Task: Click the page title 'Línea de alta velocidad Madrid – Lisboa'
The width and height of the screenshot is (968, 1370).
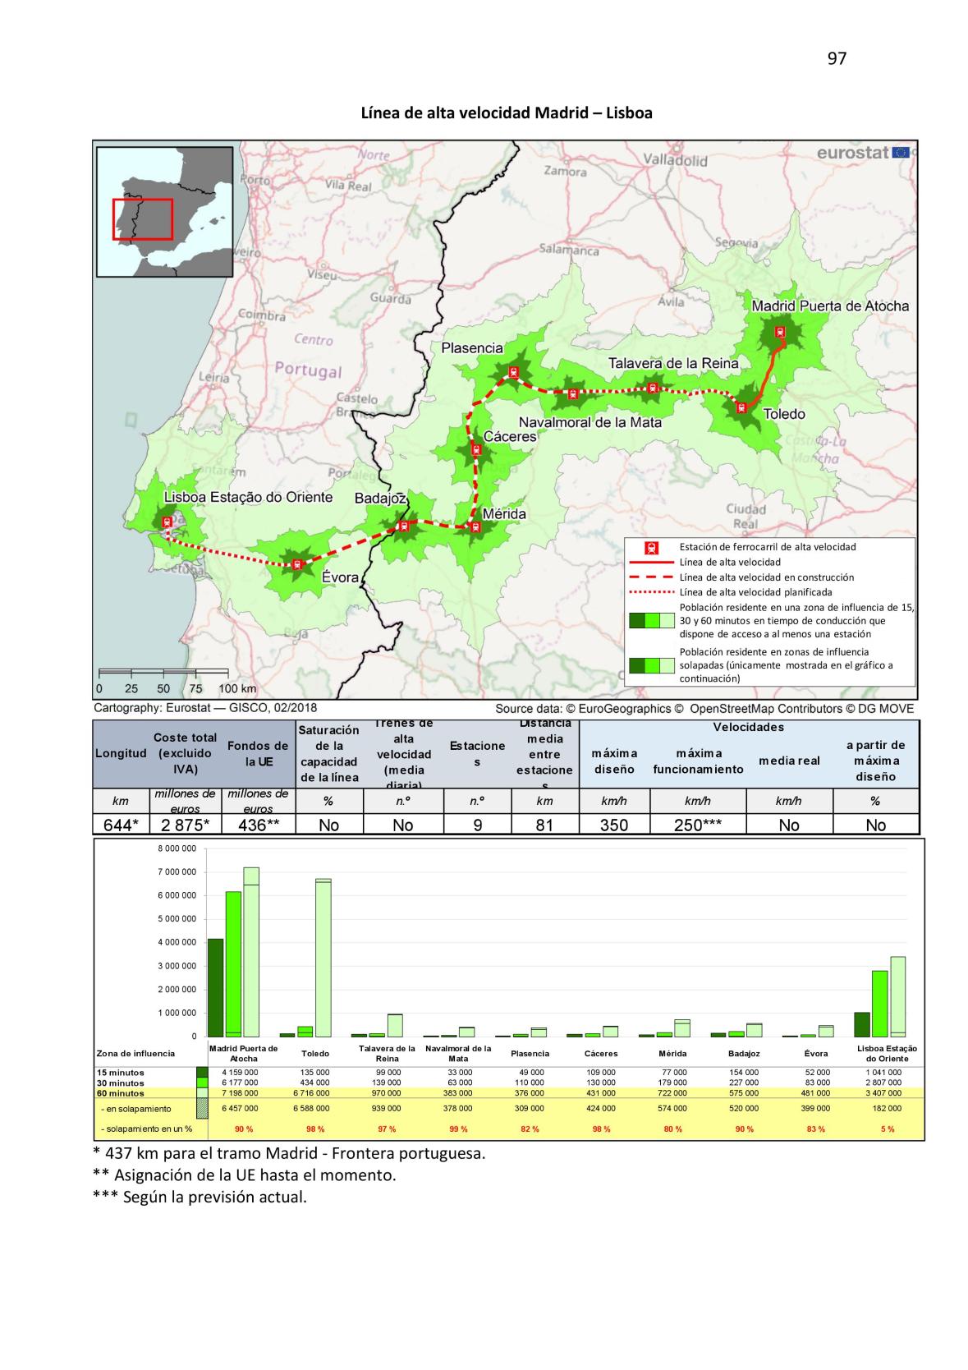Action: click(507, 113)
